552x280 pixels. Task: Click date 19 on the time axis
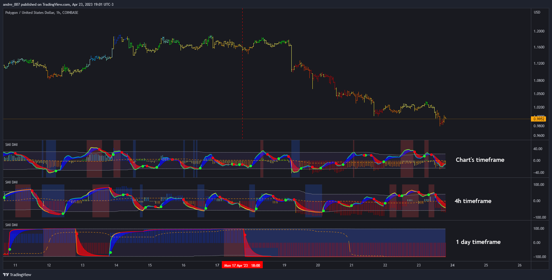click(x=284, y=265)
